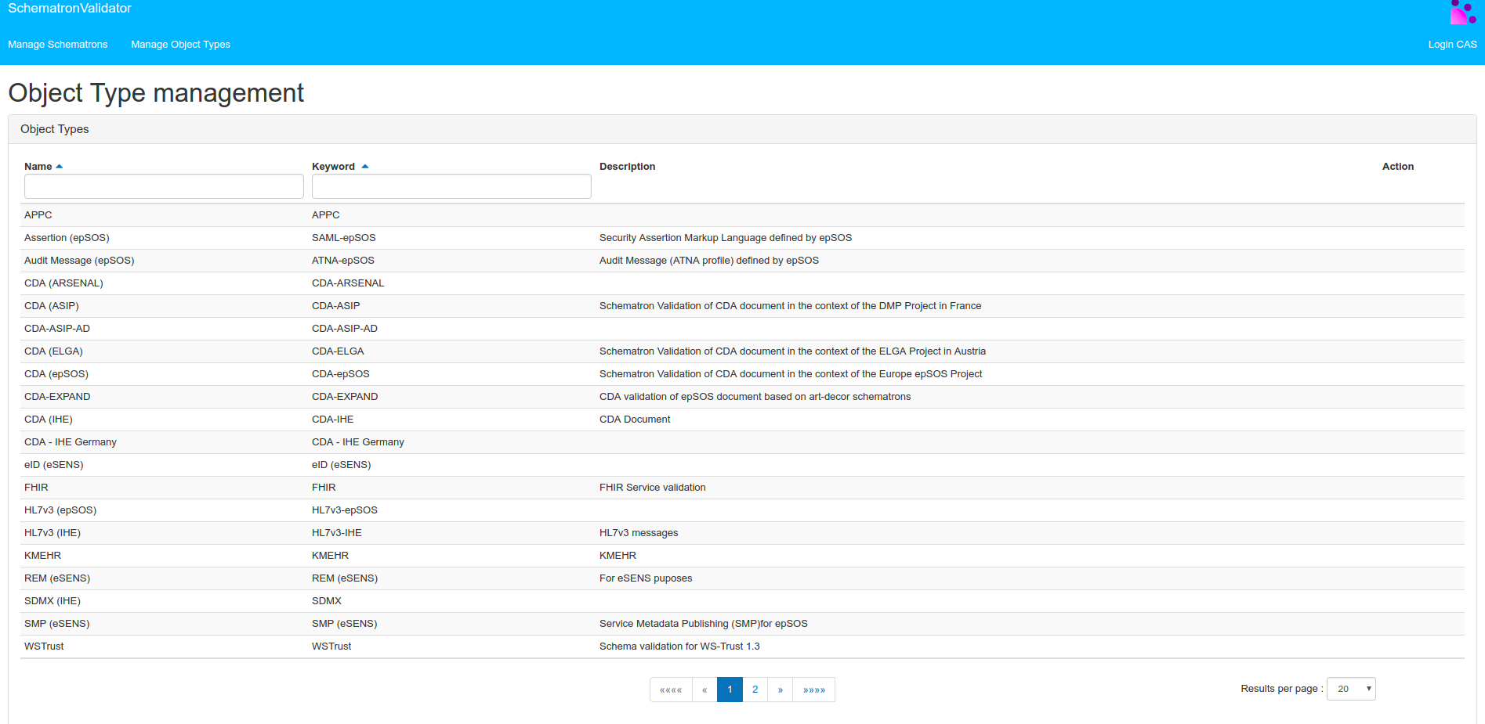Screen dimensions: 1485x724
Task: Select the FHIR object type row
Action: click(36, 488)
